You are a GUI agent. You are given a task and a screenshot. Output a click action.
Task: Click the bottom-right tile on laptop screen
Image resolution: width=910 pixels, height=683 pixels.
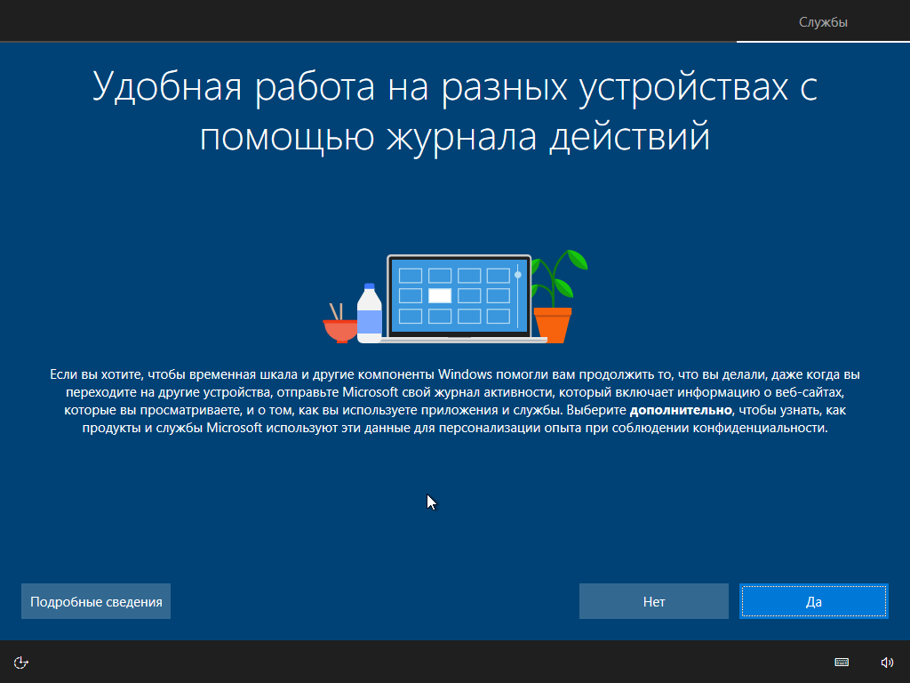498,316
